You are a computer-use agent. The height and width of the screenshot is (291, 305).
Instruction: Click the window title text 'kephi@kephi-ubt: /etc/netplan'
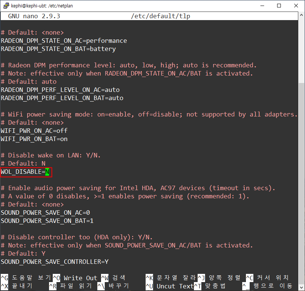click(x=42, y=6)
